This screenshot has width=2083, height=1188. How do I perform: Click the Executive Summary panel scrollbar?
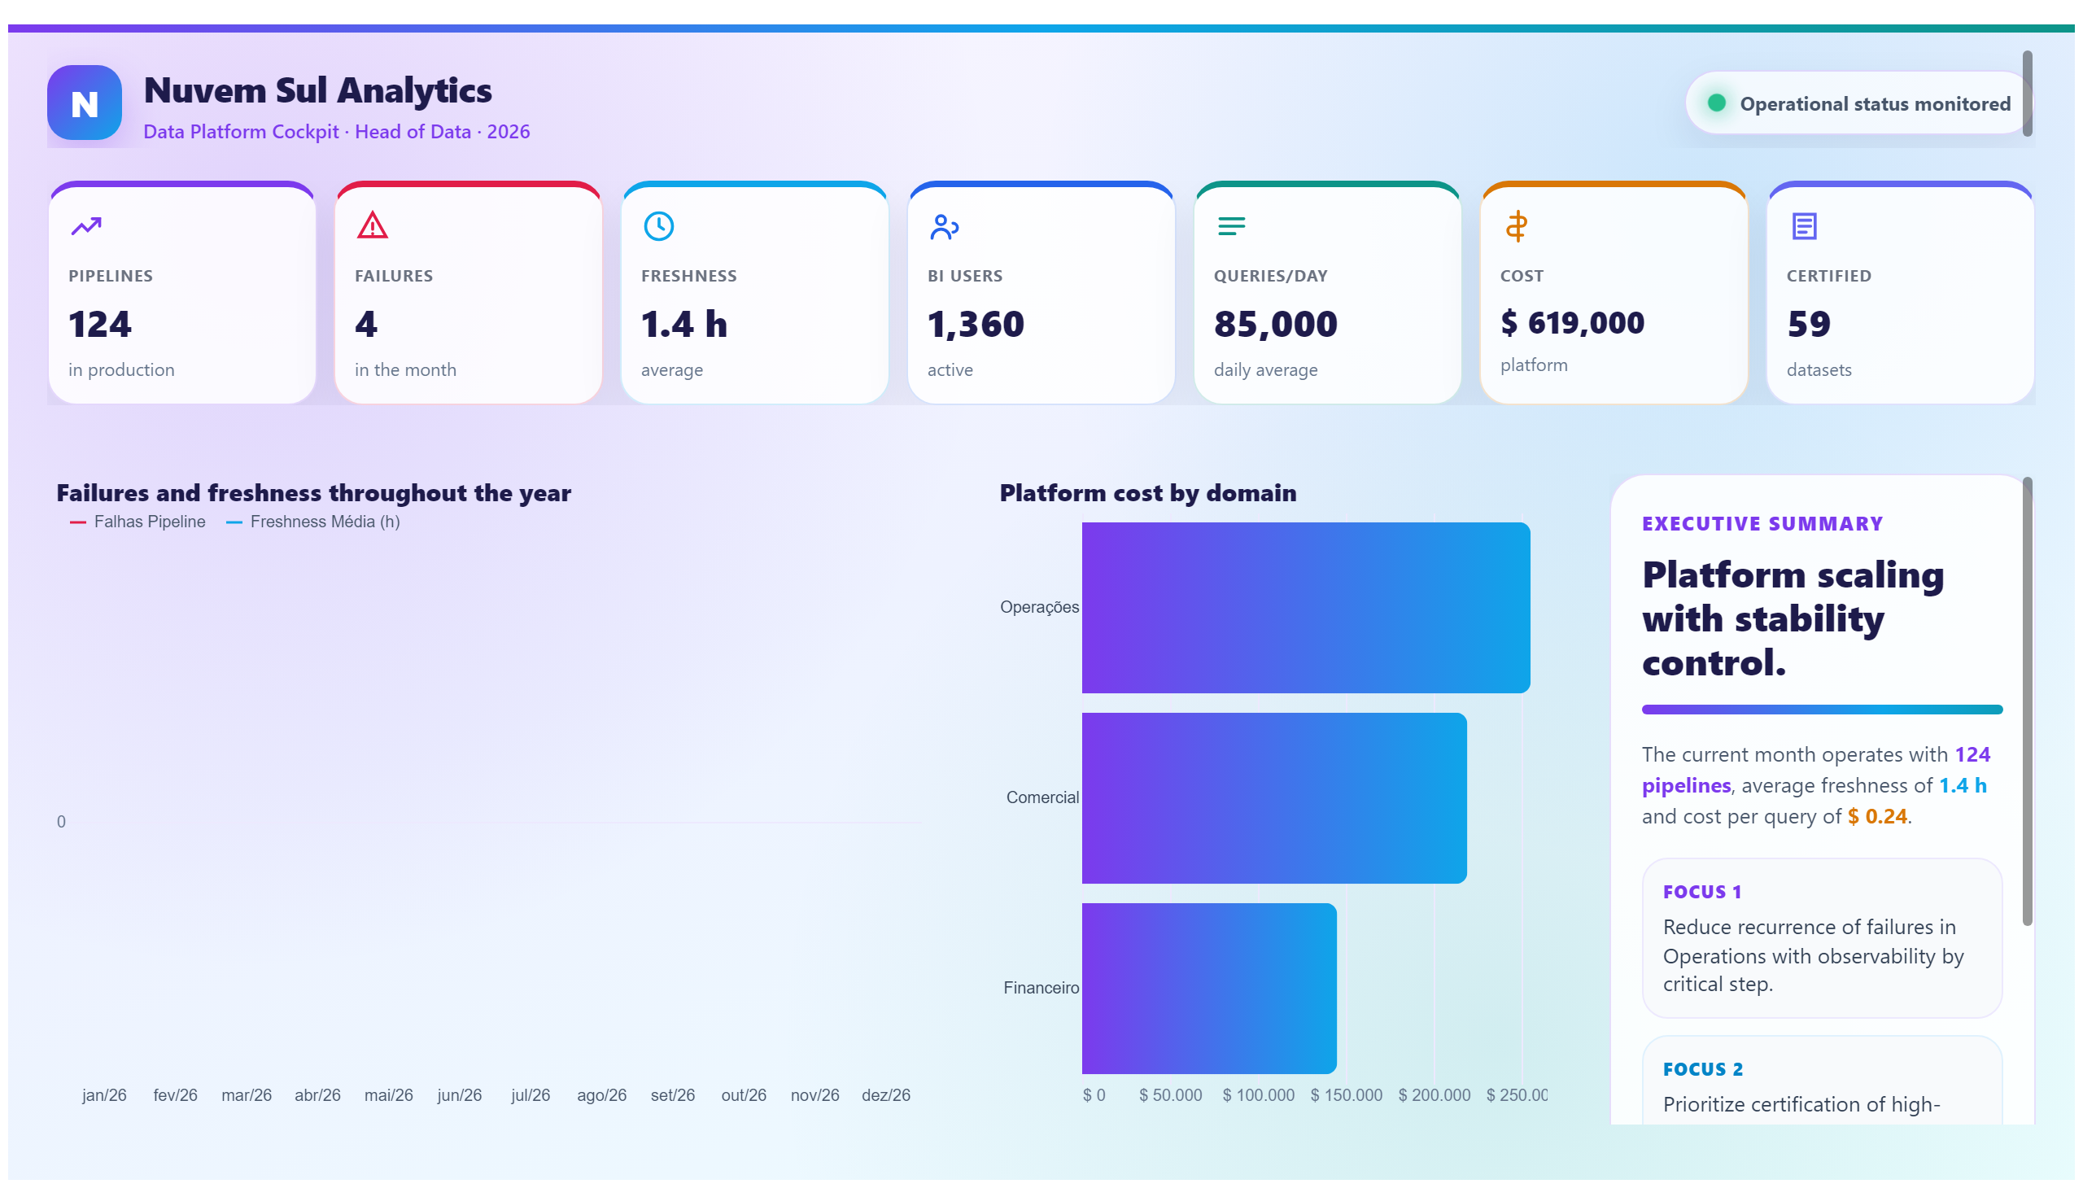[x=2027, y=701]
